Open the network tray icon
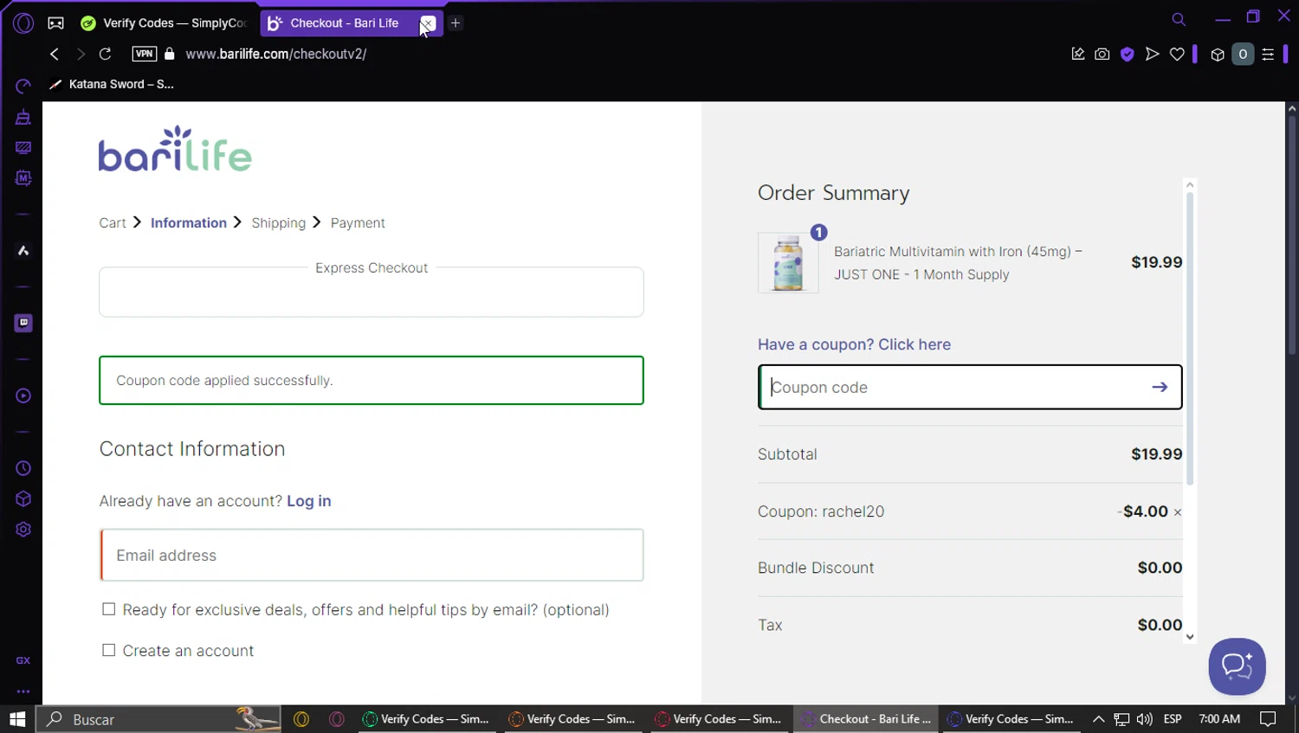 [1121, 719]
